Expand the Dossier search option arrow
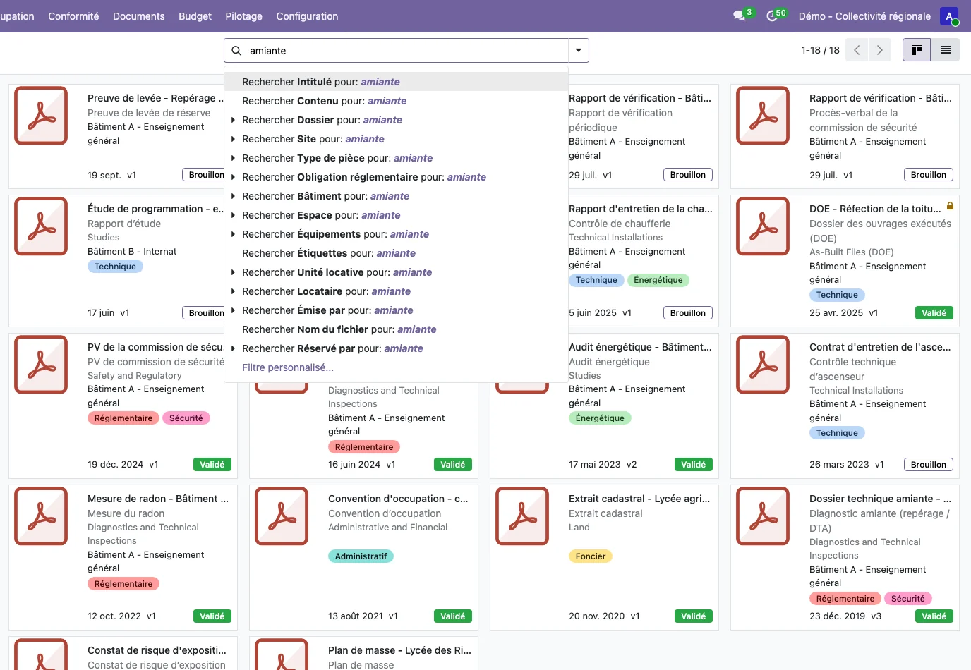 pos(233,120)
